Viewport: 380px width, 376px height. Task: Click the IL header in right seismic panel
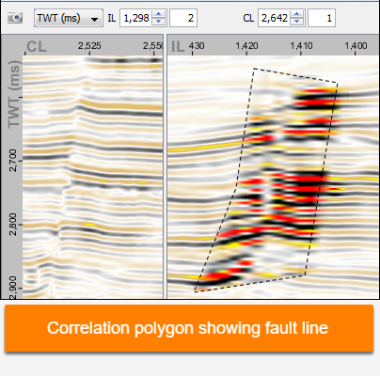coord(178,47)
